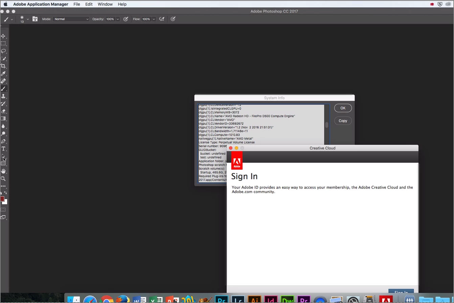Image resolution: width=454 pixels, height=303 pixels.
Task: Select the Crop tool
Action: click(3, 66)
